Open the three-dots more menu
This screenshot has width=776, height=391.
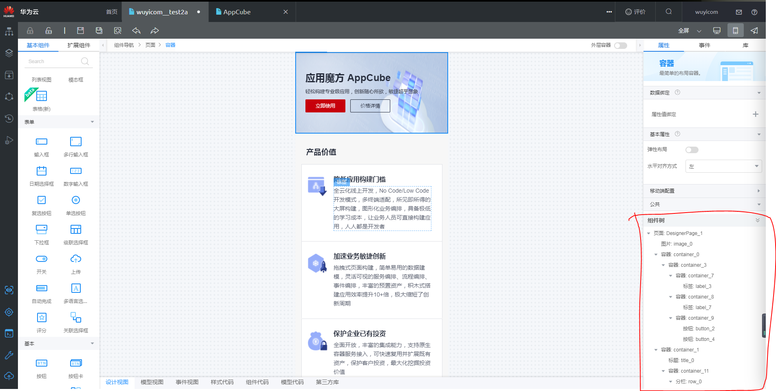tap(609, 12)
